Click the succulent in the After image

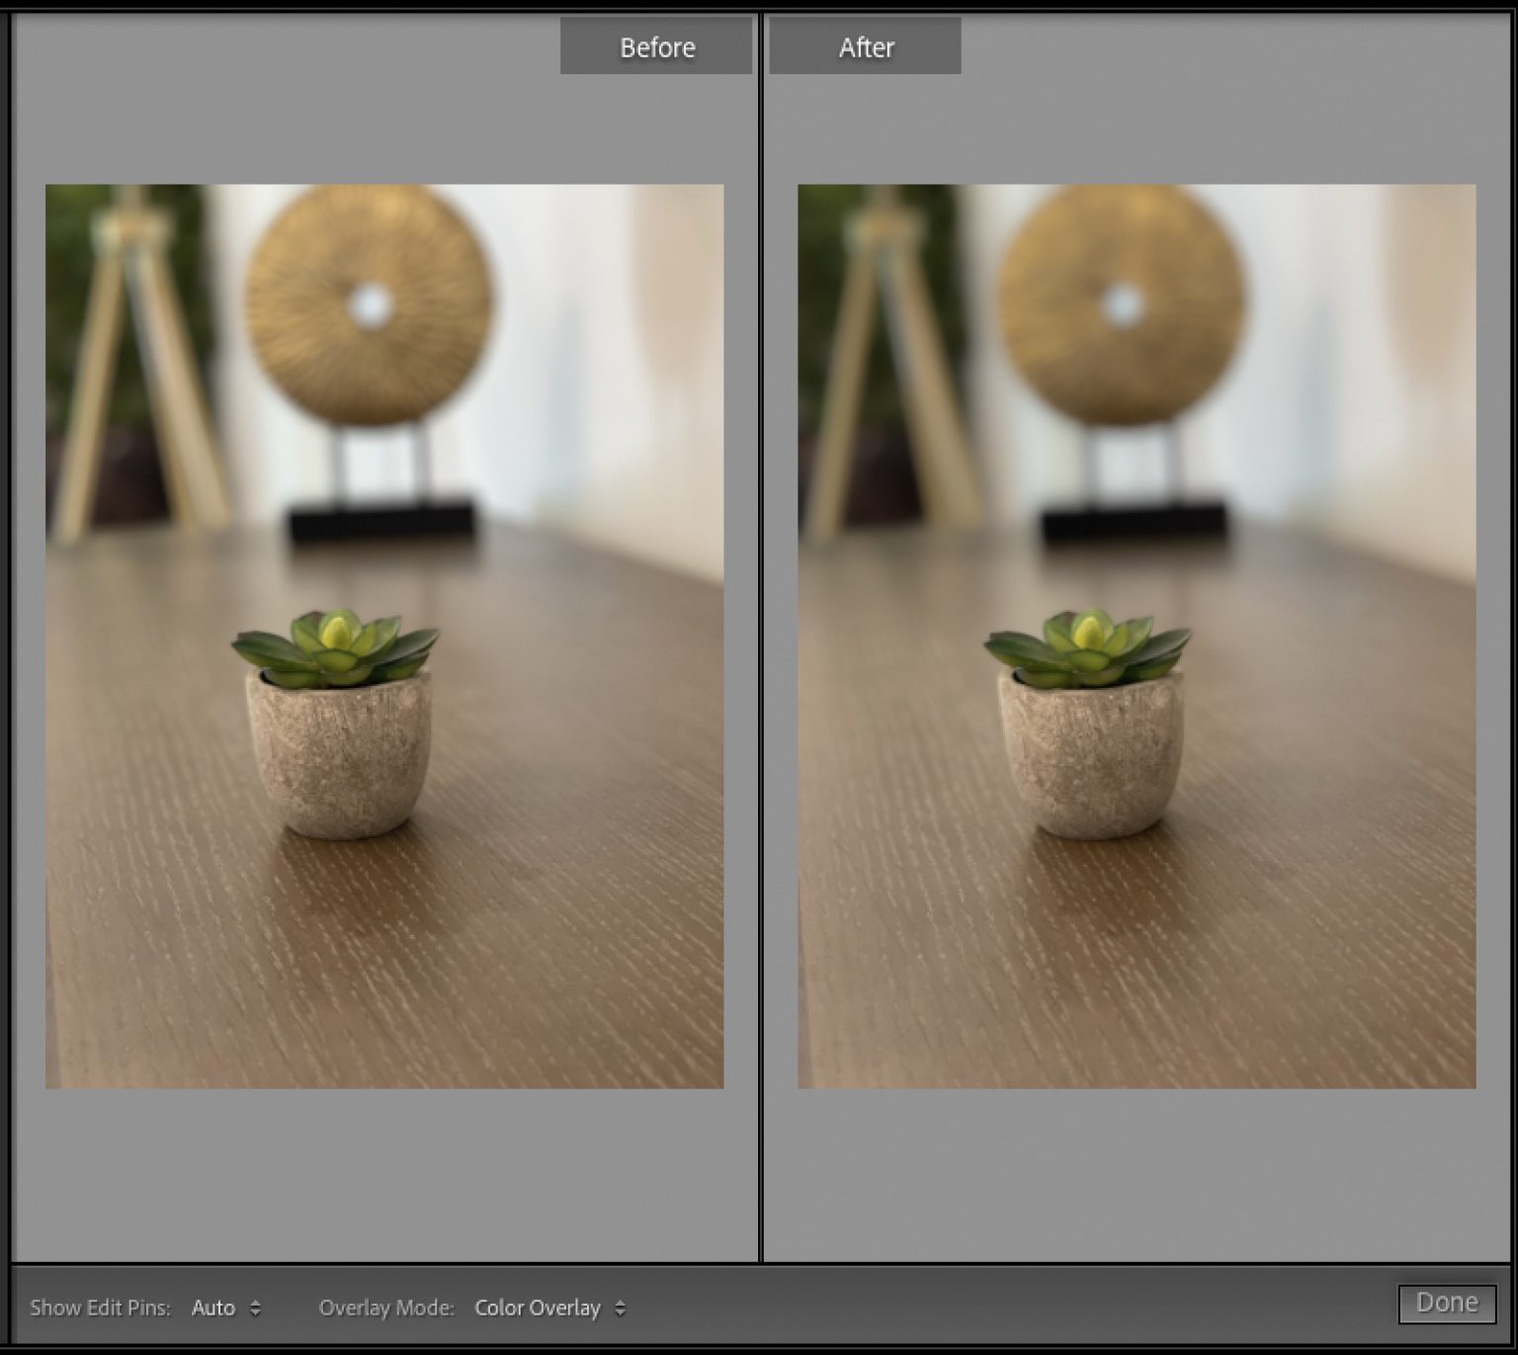[x=1087, y=647]
